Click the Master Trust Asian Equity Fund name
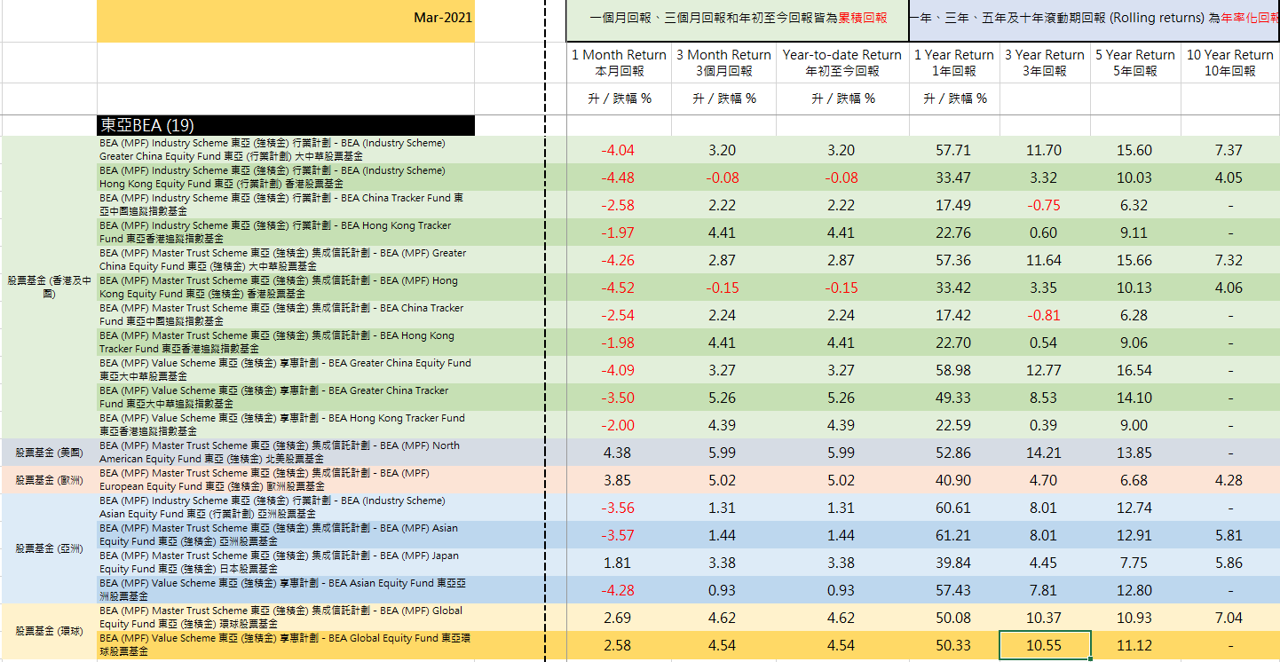 tap(286, 535)
